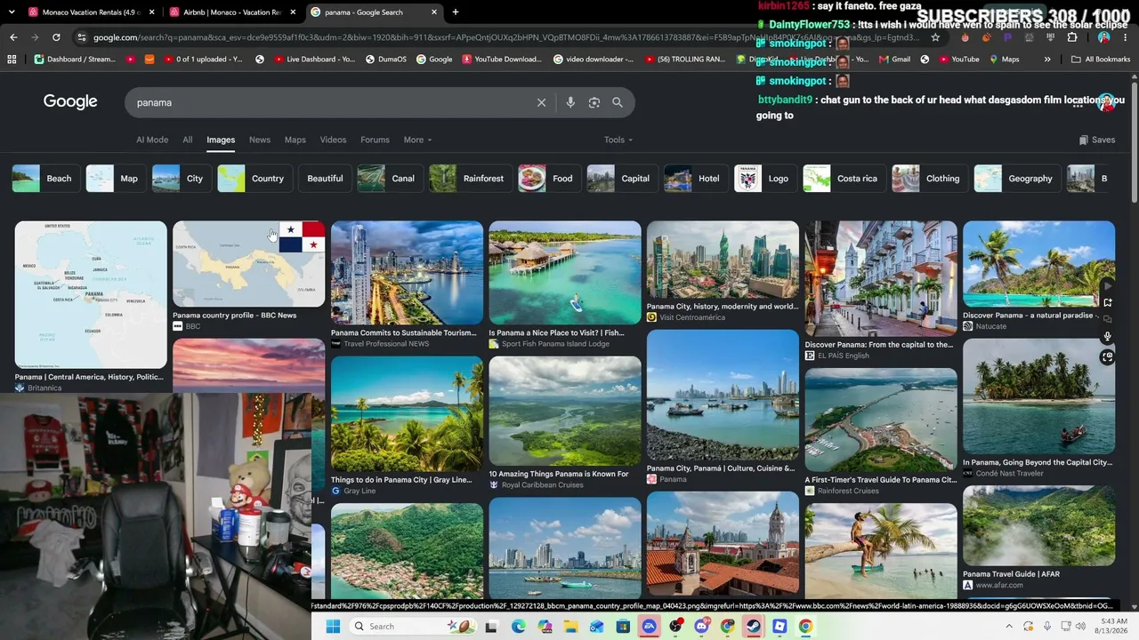Open a new browser tab
This screenshot has height=640, width=1139.
[x=456, y=12]
